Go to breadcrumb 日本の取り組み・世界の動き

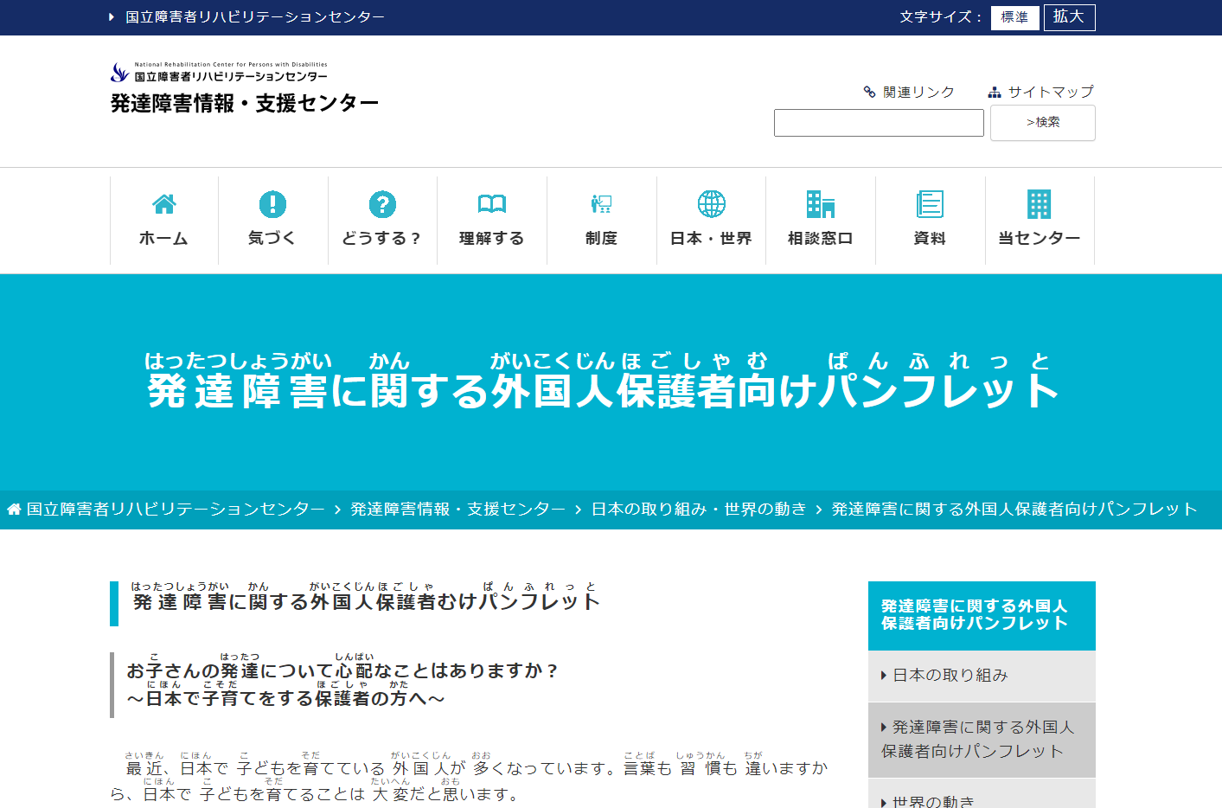click(x=698, y=510)
